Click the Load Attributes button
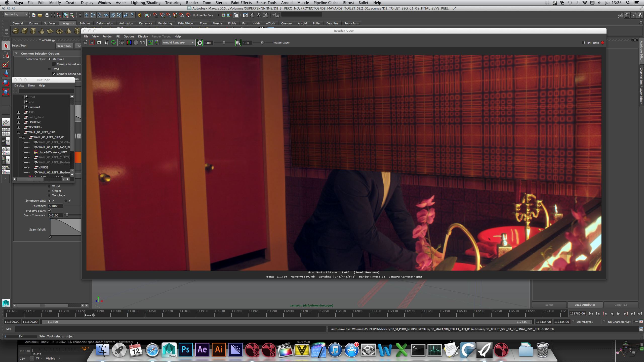 585,305
